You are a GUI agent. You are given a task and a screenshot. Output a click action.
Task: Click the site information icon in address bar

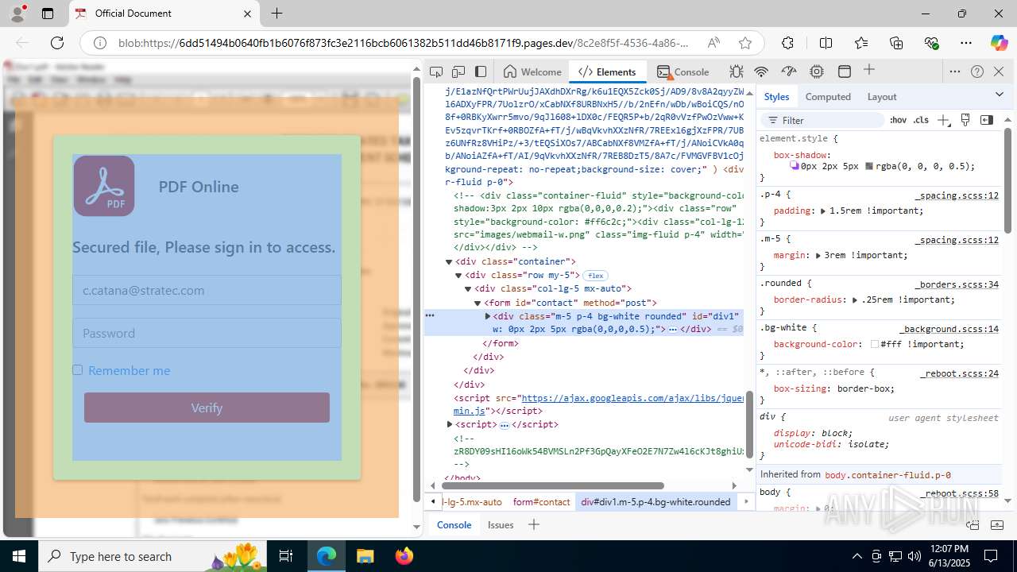pyautogui.click(x=99, y=43)
